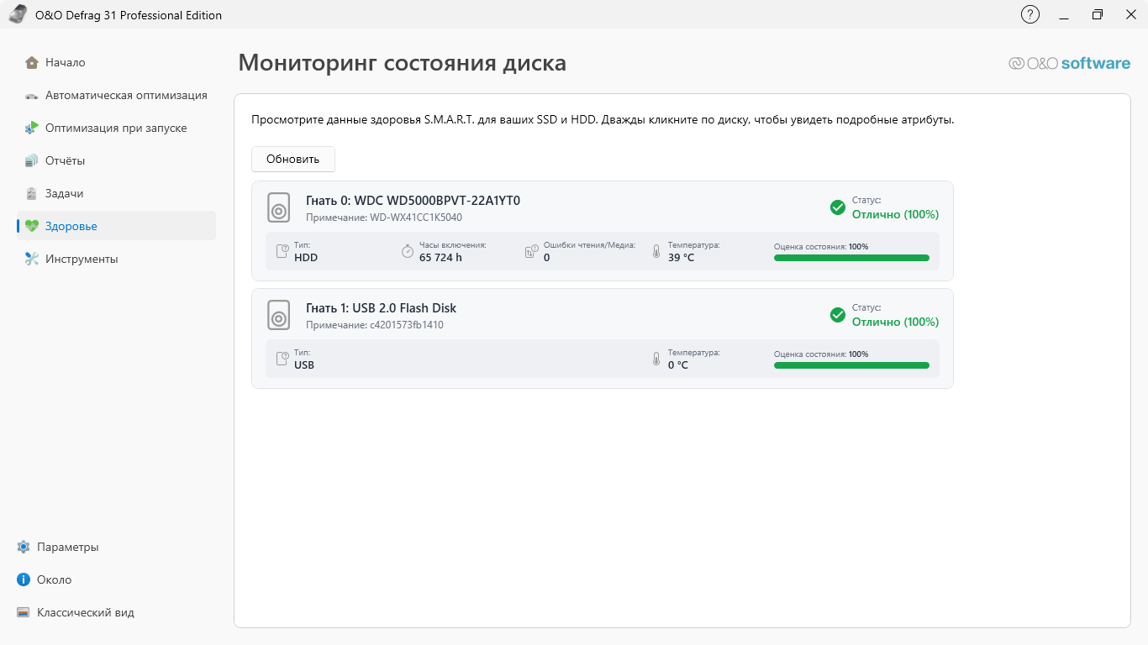Click the O&O software logo
1148x645 pixels.
coord(1070,63)
